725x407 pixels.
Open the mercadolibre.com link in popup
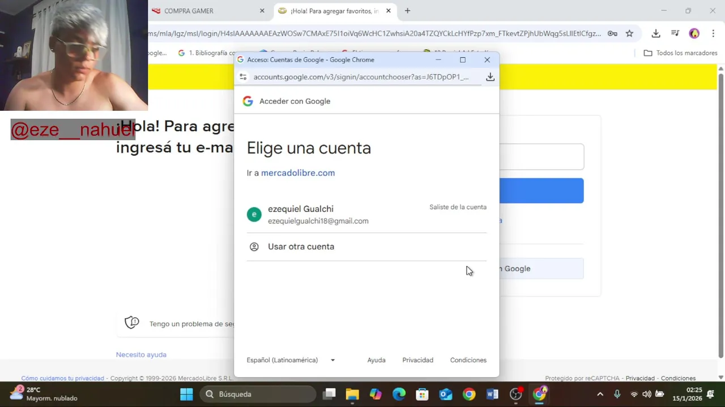[298, 173]
